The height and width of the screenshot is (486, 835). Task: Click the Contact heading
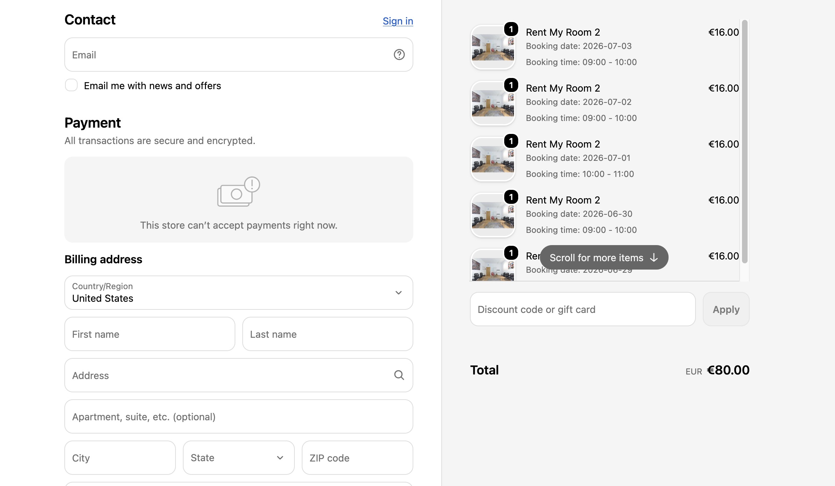tap(90, 20)
